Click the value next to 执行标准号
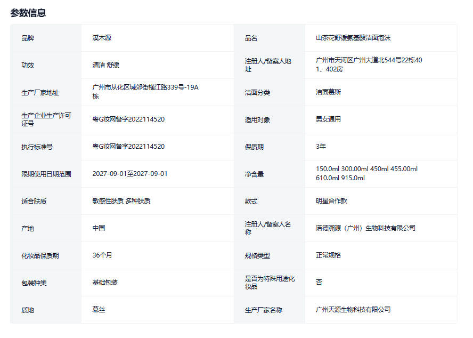The height and width of the screenshot is (338, 473). (x=128, y=147)
